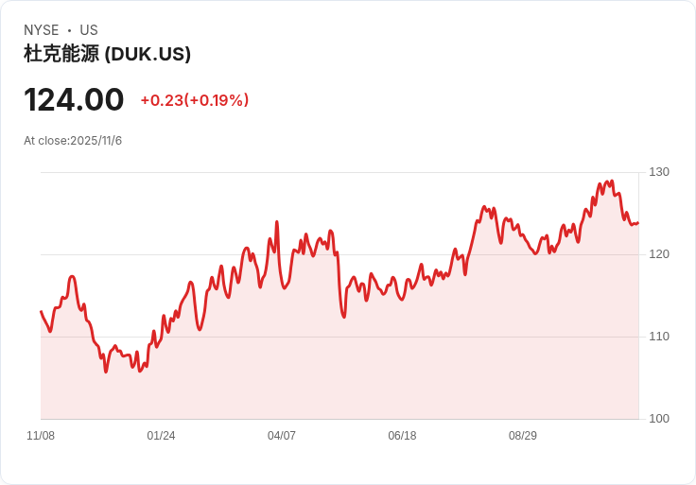Click the 100 y-axis label

click(659, 419)
